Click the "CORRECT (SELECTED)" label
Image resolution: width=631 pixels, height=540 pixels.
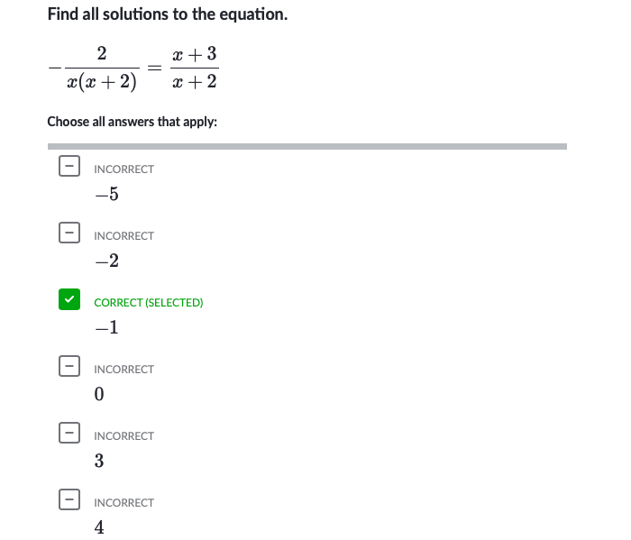(149, 303)
